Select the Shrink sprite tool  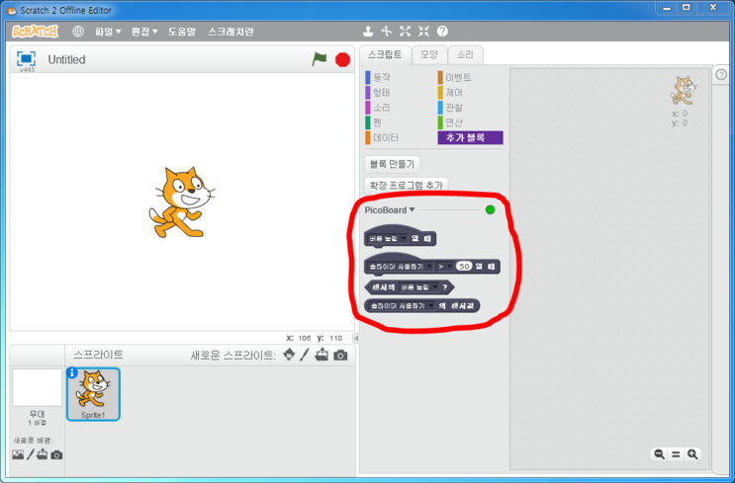[423, 32]
